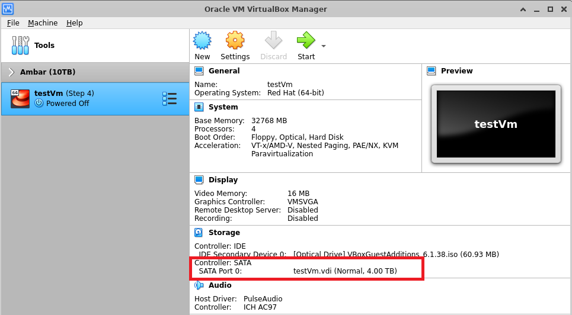Click the Powered Off status icon

click(39, 103)
